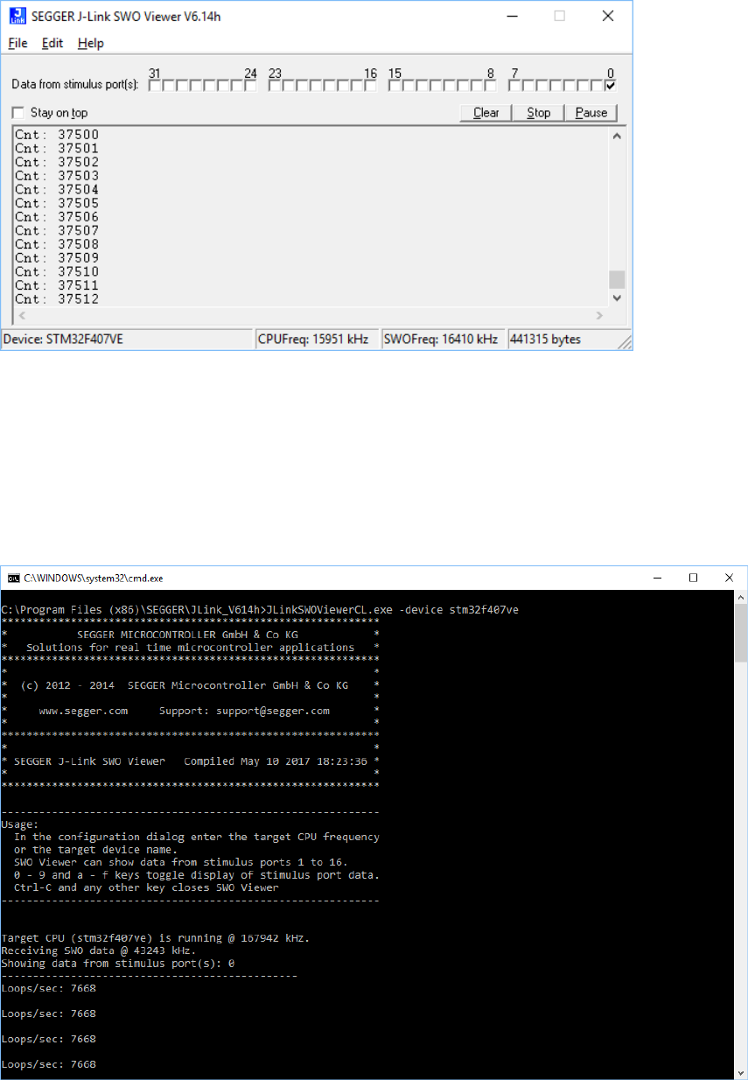
Task: Click 'CPUFreq: 15951 kHz' status entry
Action: (x=317, y=340)
